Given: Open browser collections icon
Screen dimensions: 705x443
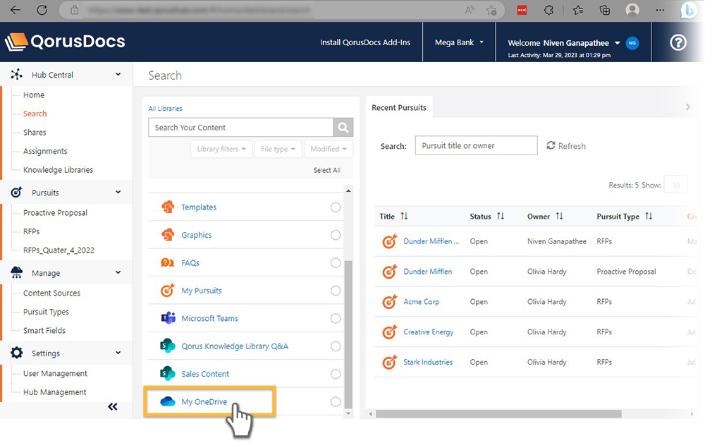Looking at the screenshot, I should coord(605,10).
